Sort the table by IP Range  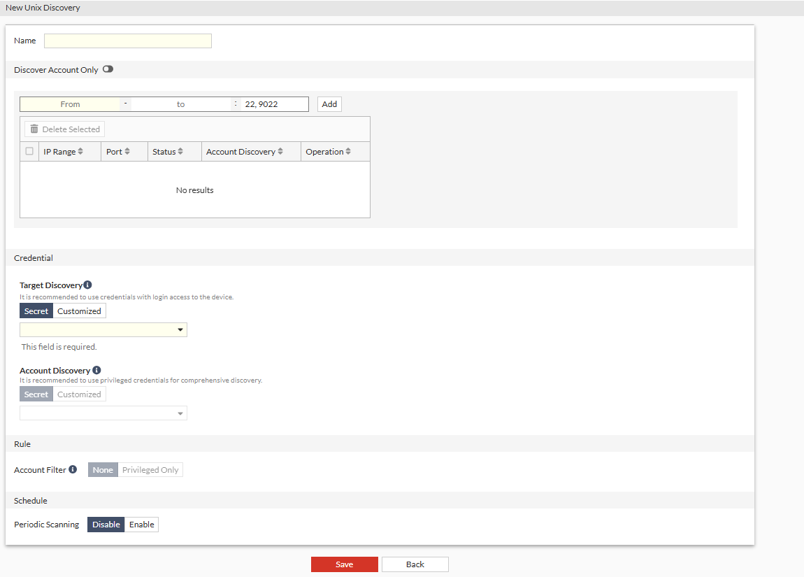[x=82, y=151]
